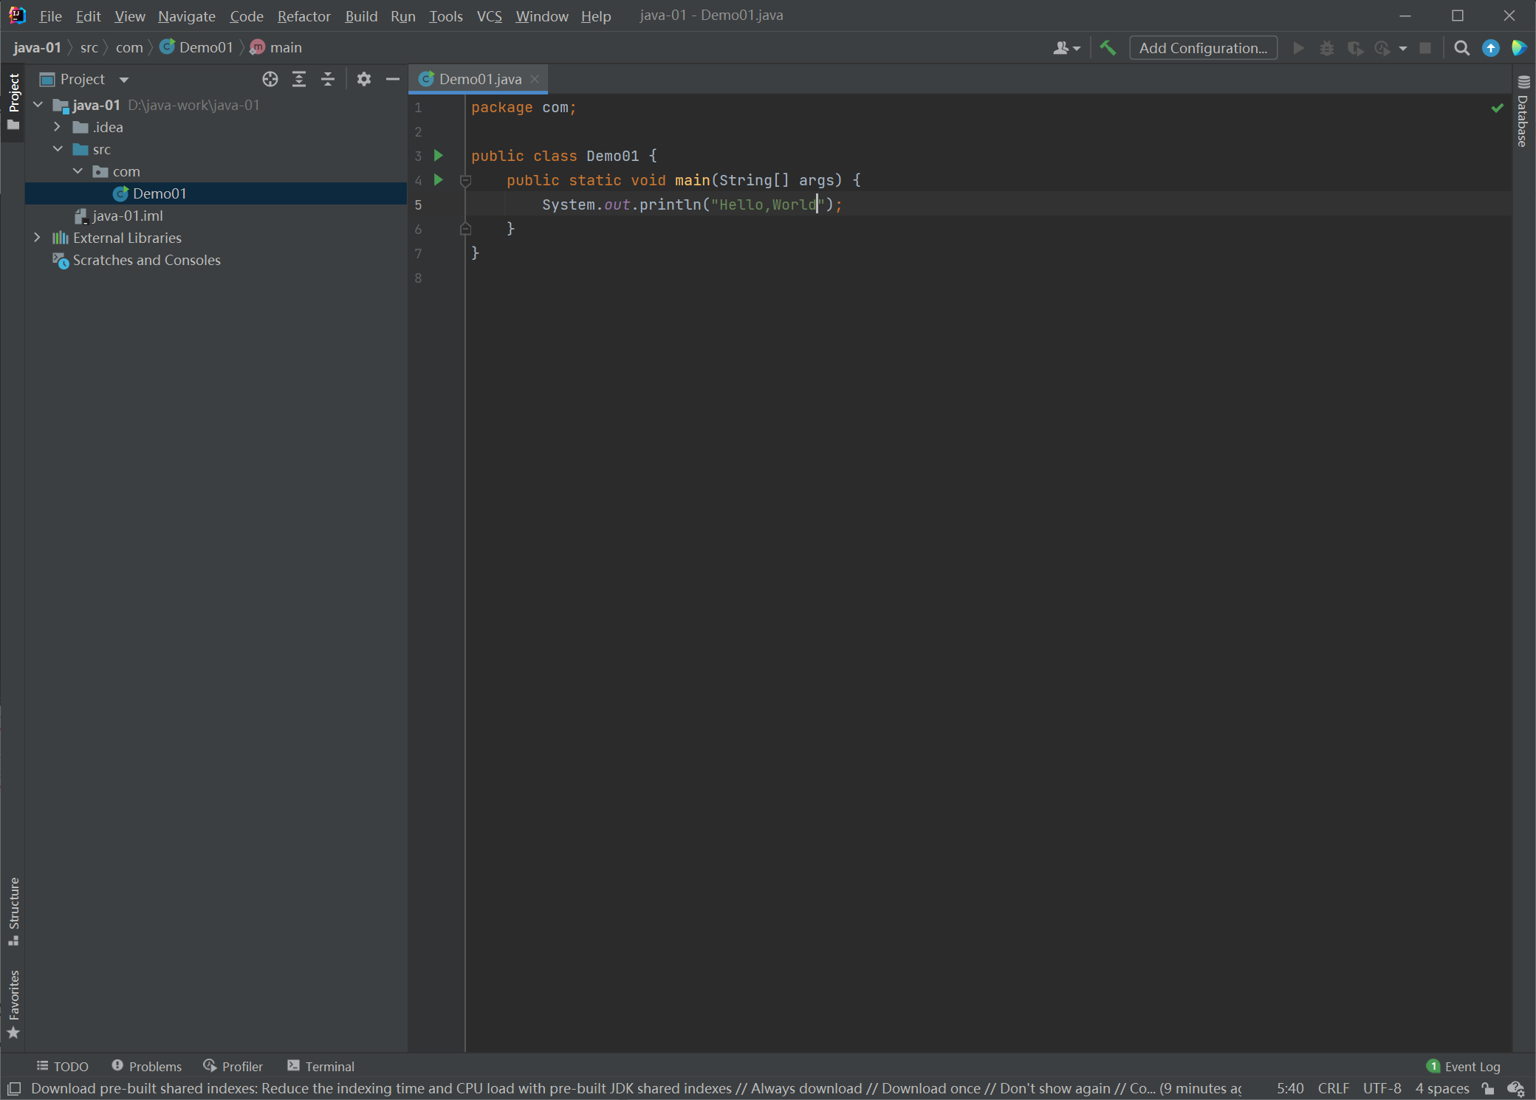Viewport: 1536px width, 1100px height.
Task: Click the green checkmark file status icon
Action: 1498,109
